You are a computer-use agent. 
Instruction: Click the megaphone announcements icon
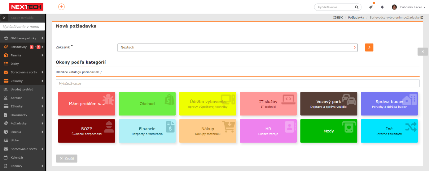pyautogui.click(x=371, y=7)
